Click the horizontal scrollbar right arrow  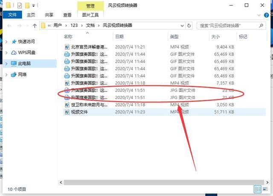tap(267, 182)
